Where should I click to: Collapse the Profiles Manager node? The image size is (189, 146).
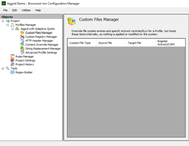pyautogui.click(x=8, y=25)
